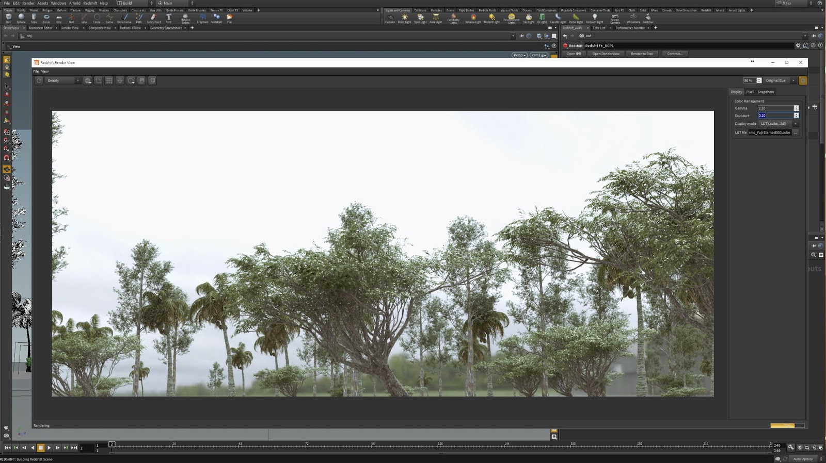Open the Display mode LUT dropdown
Screen dimensions: 826x463
click(x=779, y=124)
